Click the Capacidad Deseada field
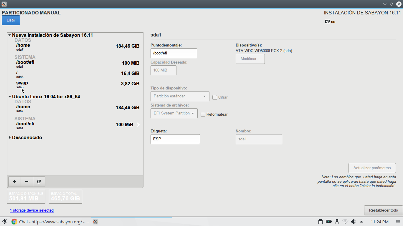403x226 pixels. (x=163, y=70)
